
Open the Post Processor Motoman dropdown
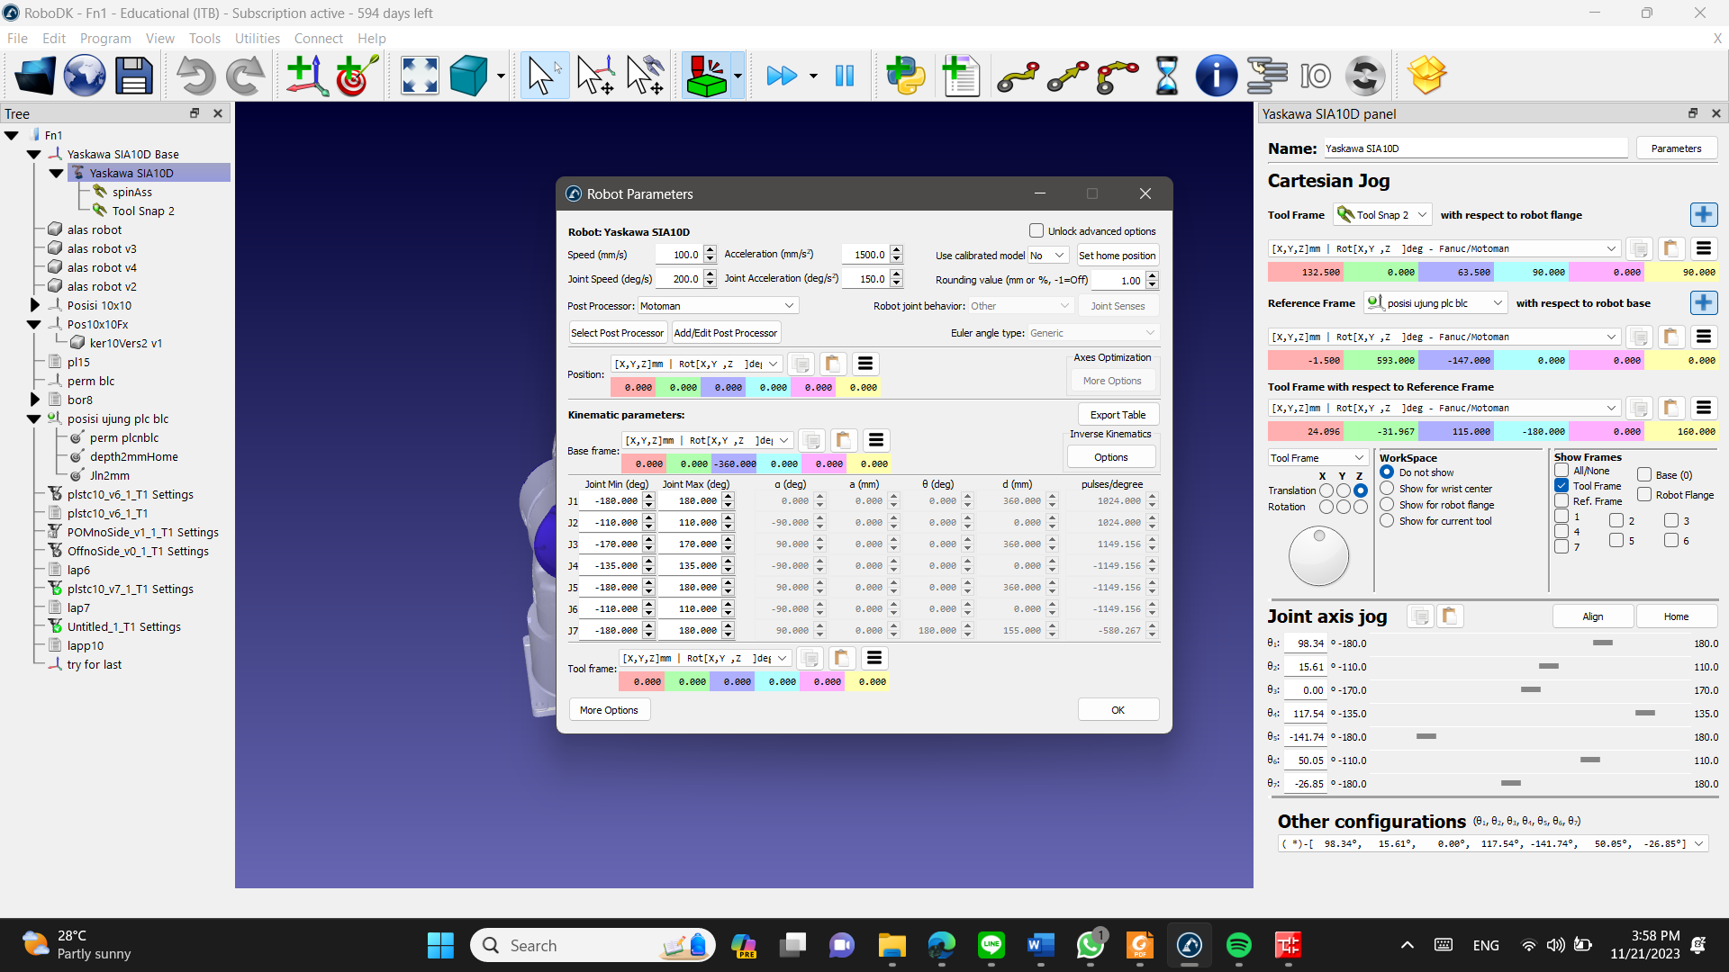point(717,306)
